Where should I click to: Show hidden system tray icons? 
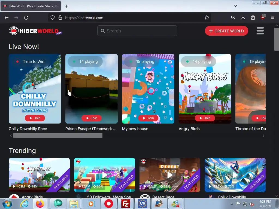232,204
